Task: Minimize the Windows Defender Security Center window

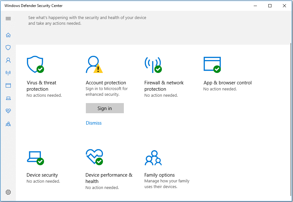Action: [x=255, y=6]
